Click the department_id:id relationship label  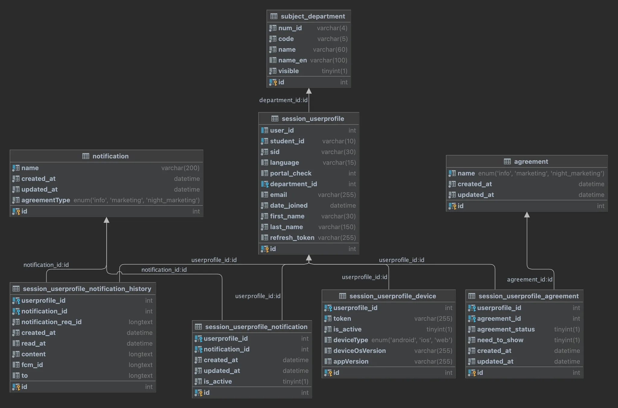pyautogui.click(x=283, y=100)
